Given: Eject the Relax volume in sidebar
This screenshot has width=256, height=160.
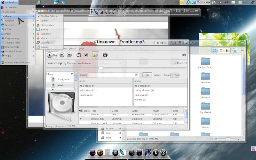Looking at the screenshot, I should coord(120,138).
